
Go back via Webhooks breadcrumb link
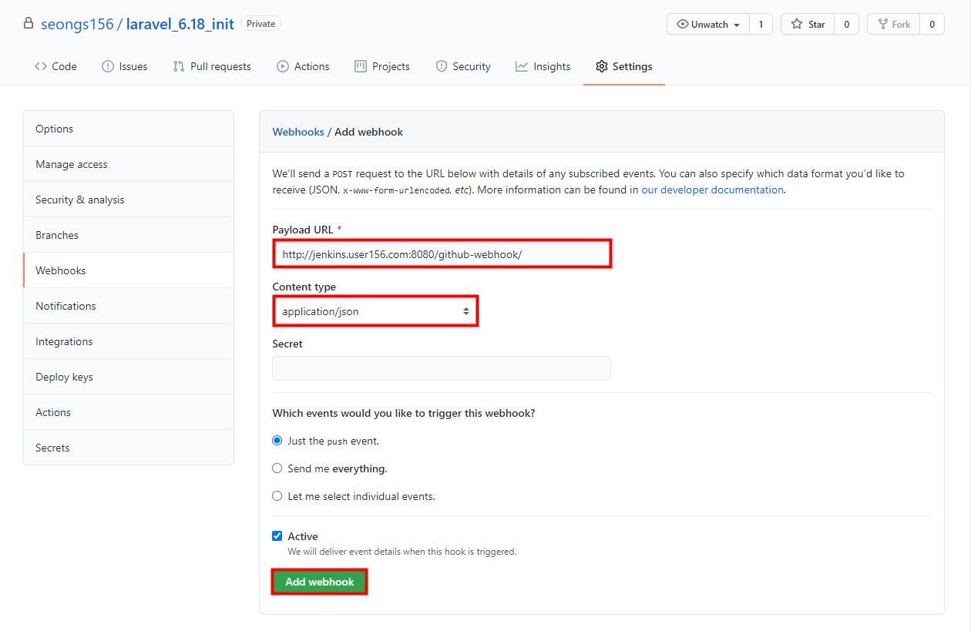(298, 132)
